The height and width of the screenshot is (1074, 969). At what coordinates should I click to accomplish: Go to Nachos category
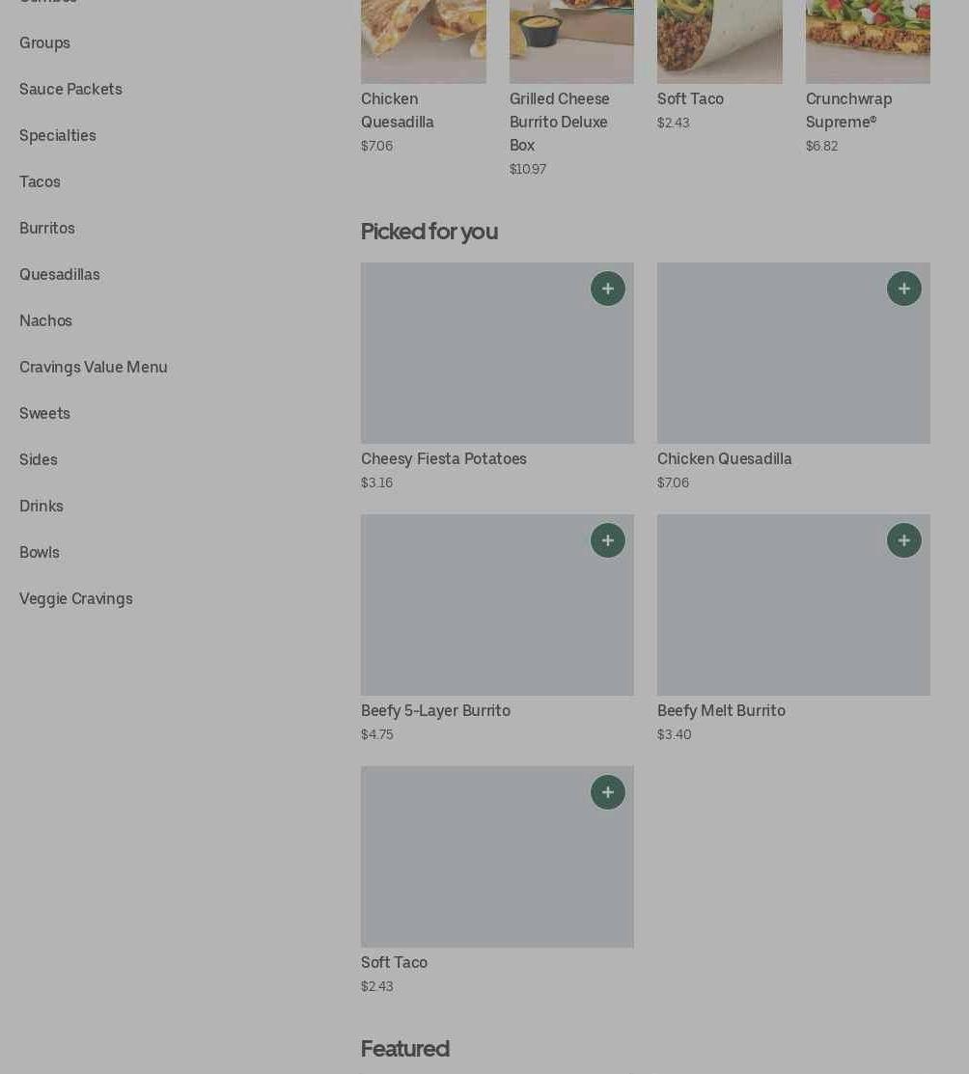46,320
